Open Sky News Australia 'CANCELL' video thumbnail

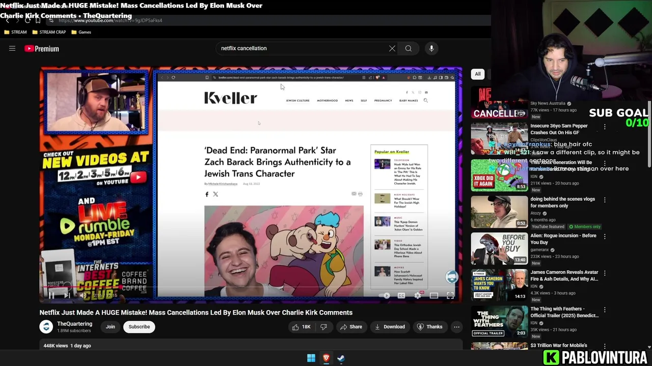[x=499, y=103]
